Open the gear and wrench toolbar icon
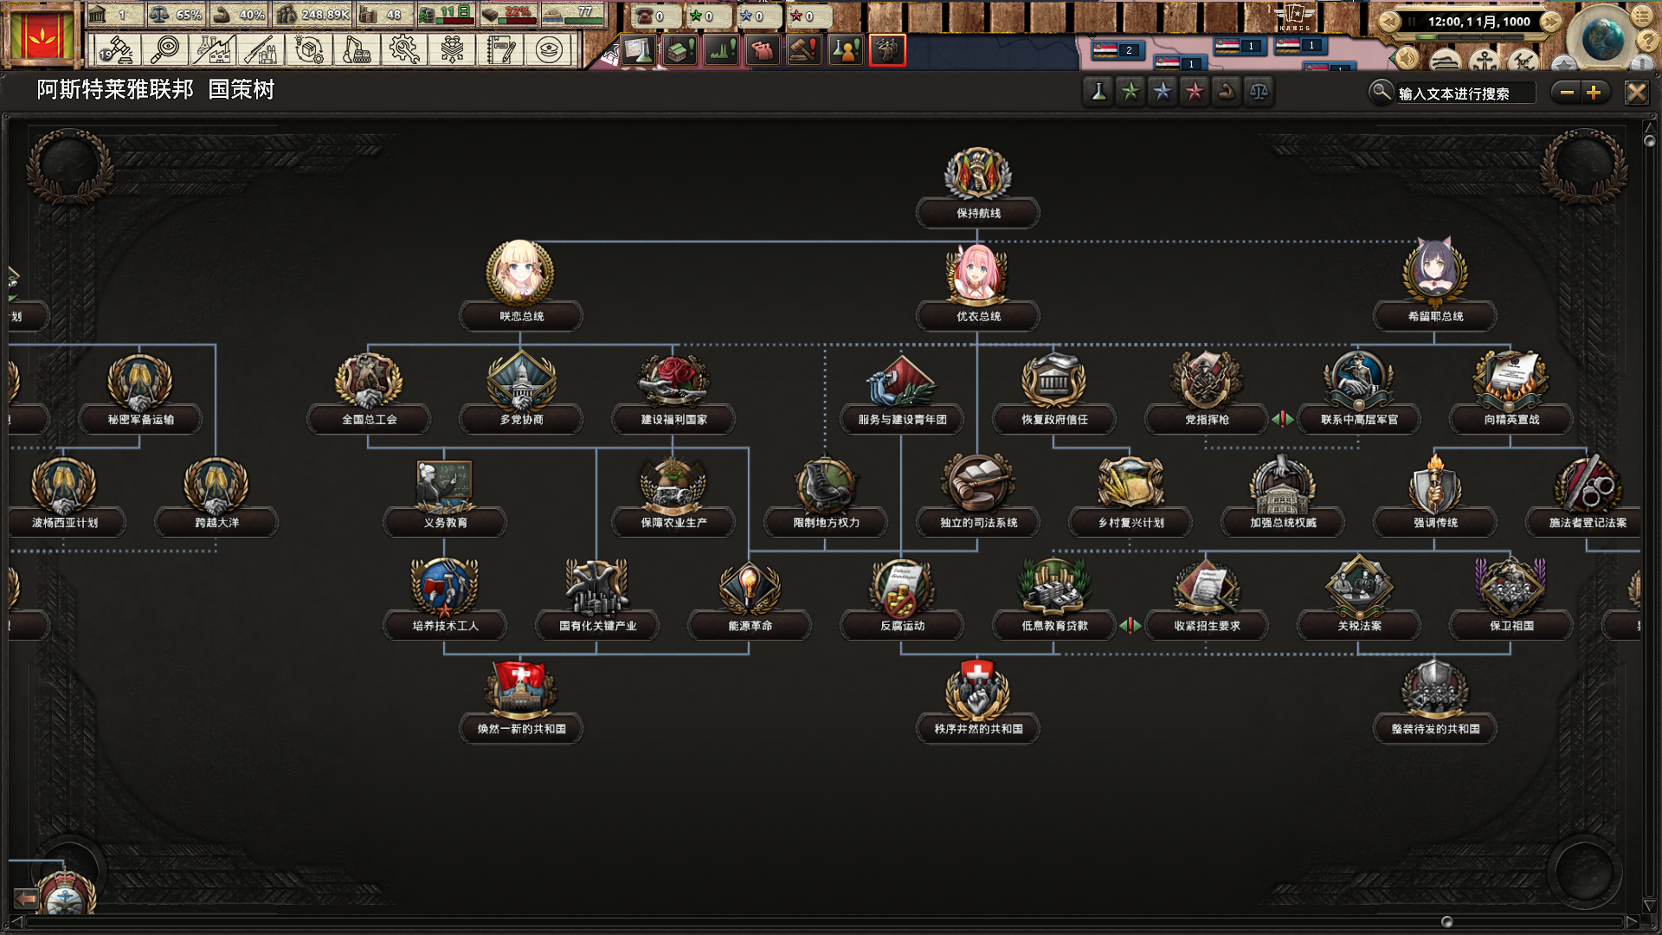The image size is (1662, 935). [404, 50]
